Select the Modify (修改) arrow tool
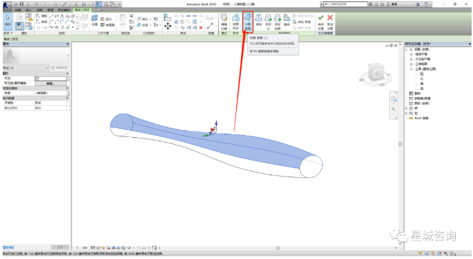Screen dimensions: 473x259 click(8, 21)
